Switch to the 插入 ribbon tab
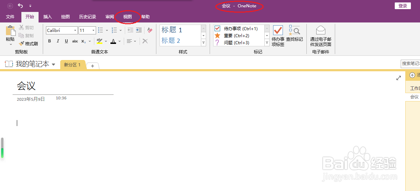Screen dimensions: 420x191 47,17
